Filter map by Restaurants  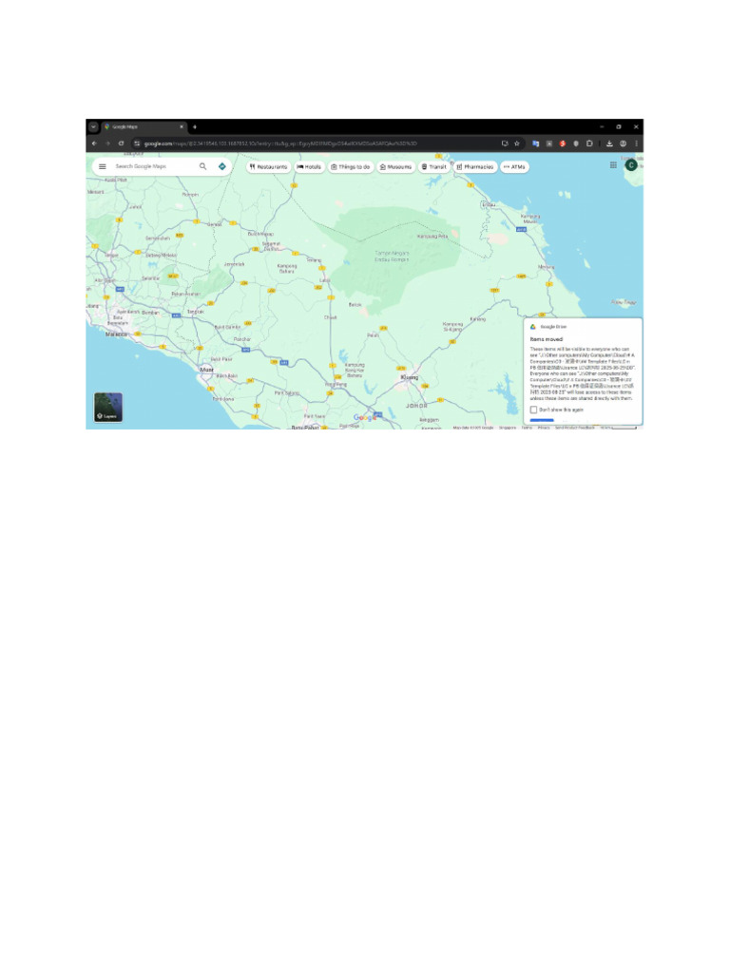click(x=269, y=167)
